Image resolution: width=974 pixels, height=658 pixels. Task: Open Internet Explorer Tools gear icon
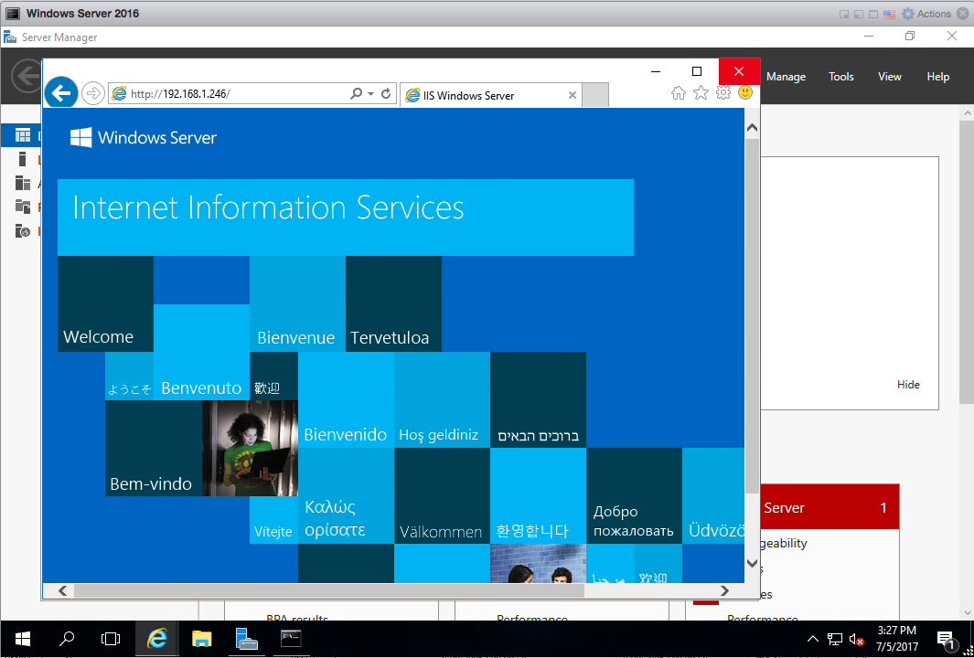coord(723,93)
